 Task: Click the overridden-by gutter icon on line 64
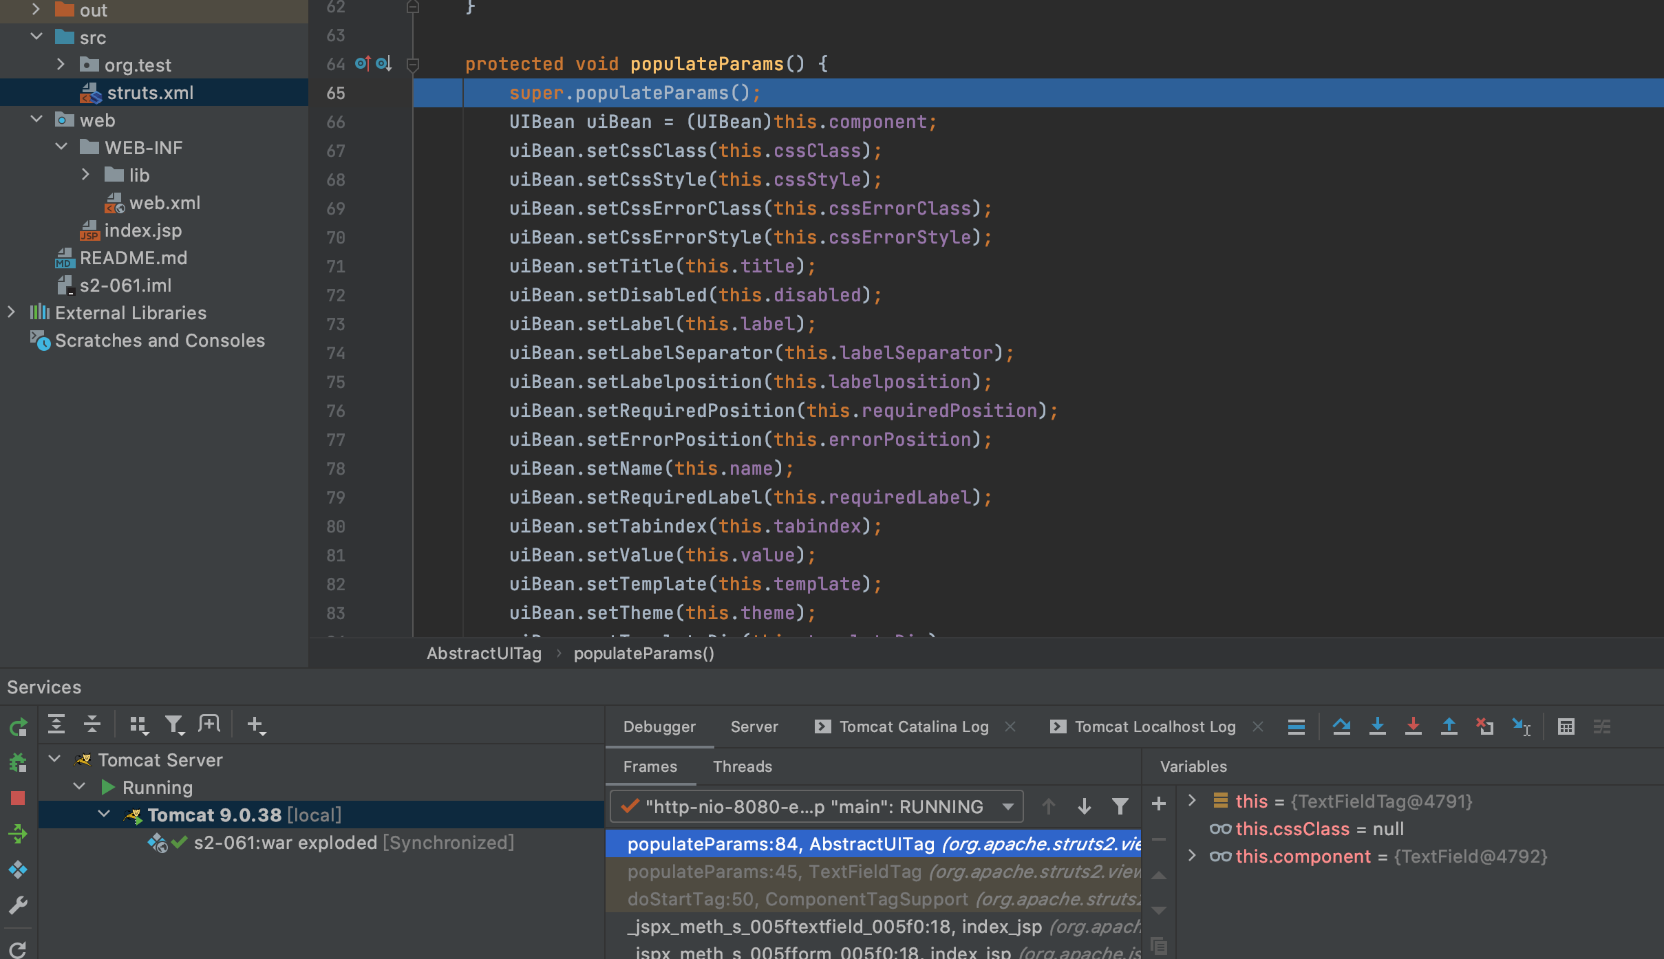(x=384, y=64)
